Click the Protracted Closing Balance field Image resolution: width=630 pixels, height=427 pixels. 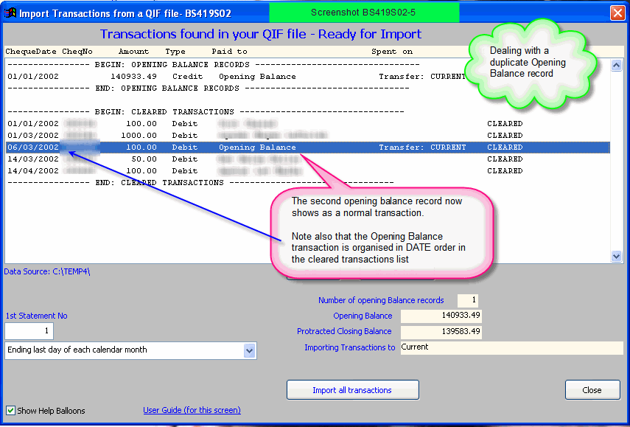coord(441,332)
